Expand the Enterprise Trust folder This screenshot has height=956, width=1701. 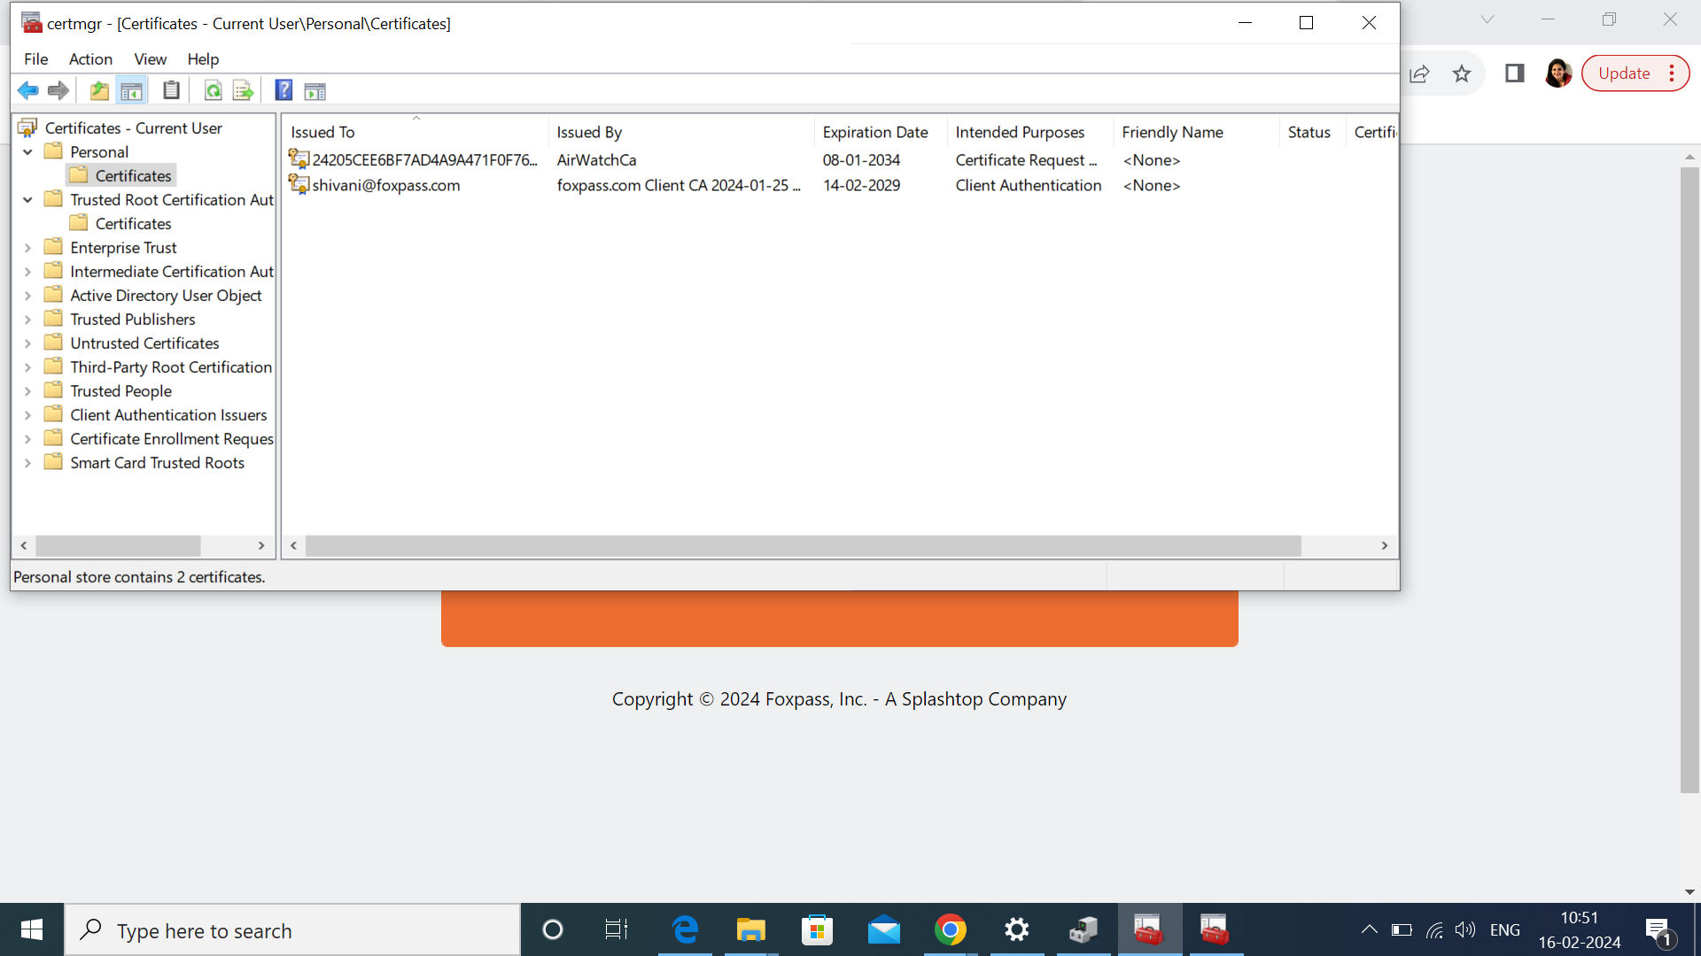point(26,248)
